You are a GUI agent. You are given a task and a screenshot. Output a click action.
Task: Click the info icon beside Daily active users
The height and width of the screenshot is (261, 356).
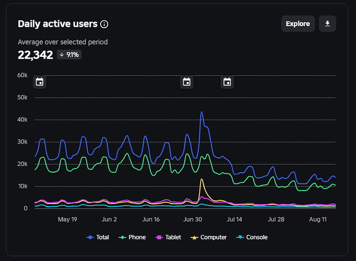tap(104, 24)
